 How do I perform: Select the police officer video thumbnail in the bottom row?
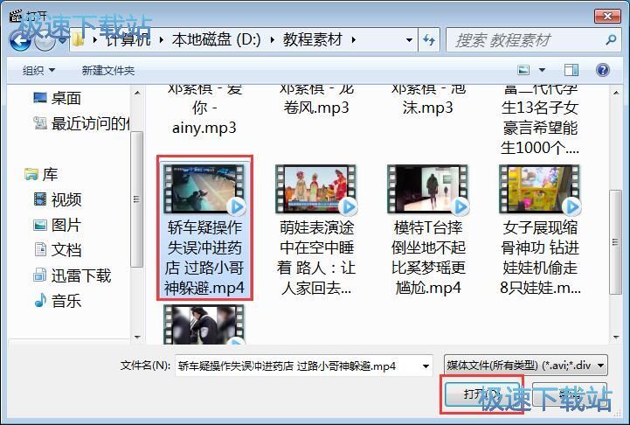[x=204, y=324]
